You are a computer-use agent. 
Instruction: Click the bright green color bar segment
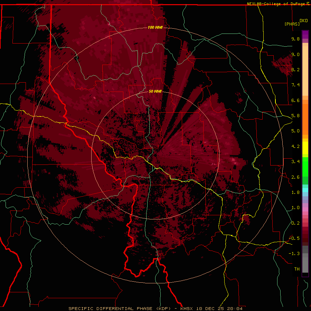[305, 167]
